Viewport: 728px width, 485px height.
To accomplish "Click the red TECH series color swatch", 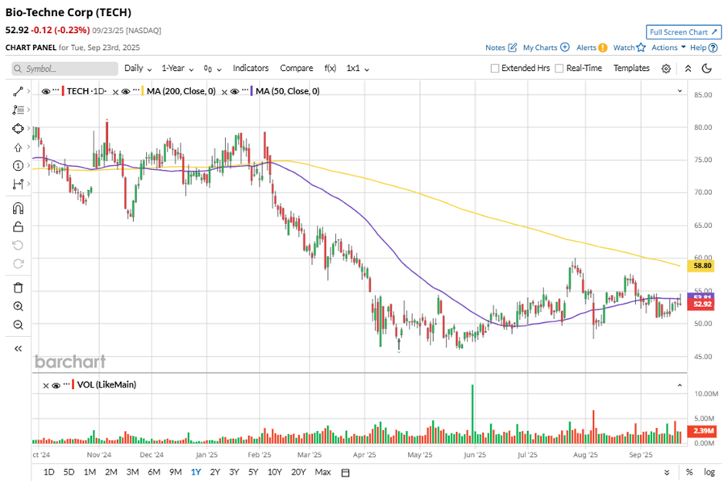I will (x=63, y=91).
